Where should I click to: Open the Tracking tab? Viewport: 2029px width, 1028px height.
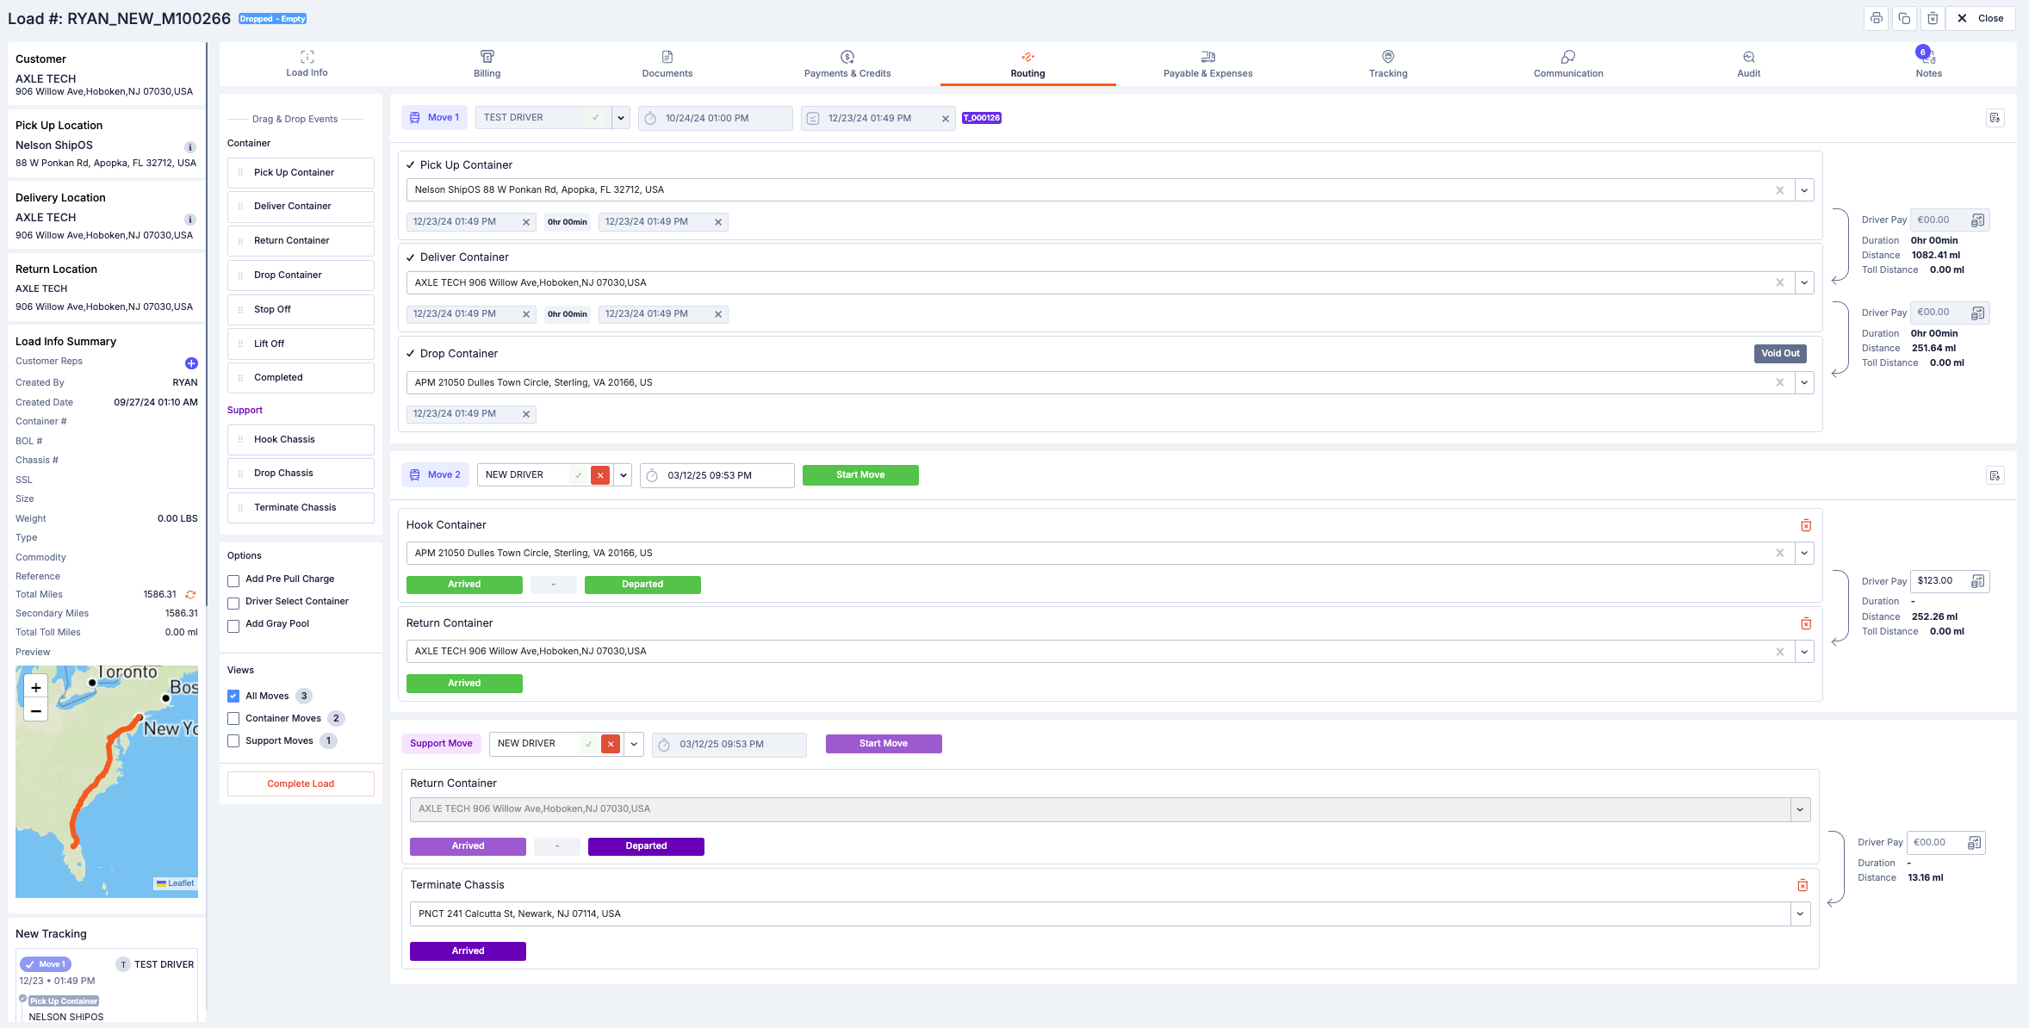(x=1387, y=64)
